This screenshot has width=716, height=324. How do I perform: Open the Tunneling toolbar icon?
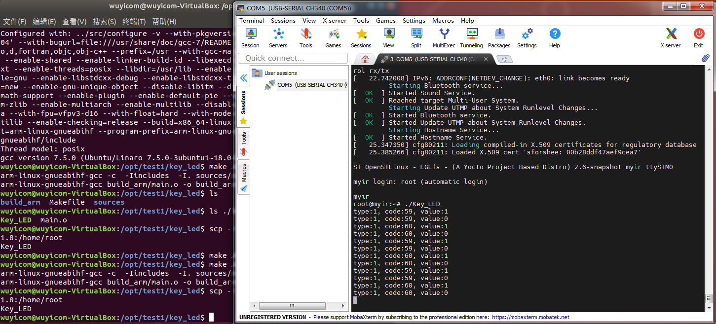click(471, 37)
